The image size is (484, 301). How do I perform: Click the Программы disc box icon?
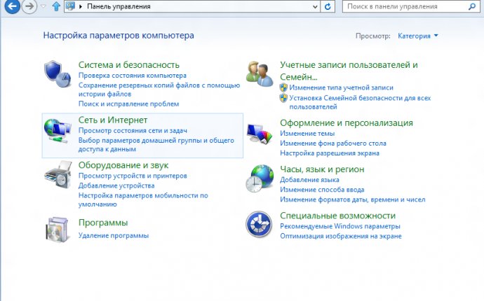[x=57, y=230]
